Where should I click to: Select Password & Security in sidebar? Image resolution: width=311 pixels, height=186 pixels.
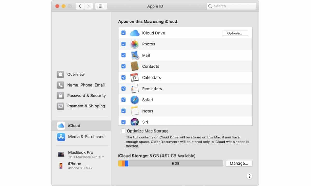click(x=86, y=96)
